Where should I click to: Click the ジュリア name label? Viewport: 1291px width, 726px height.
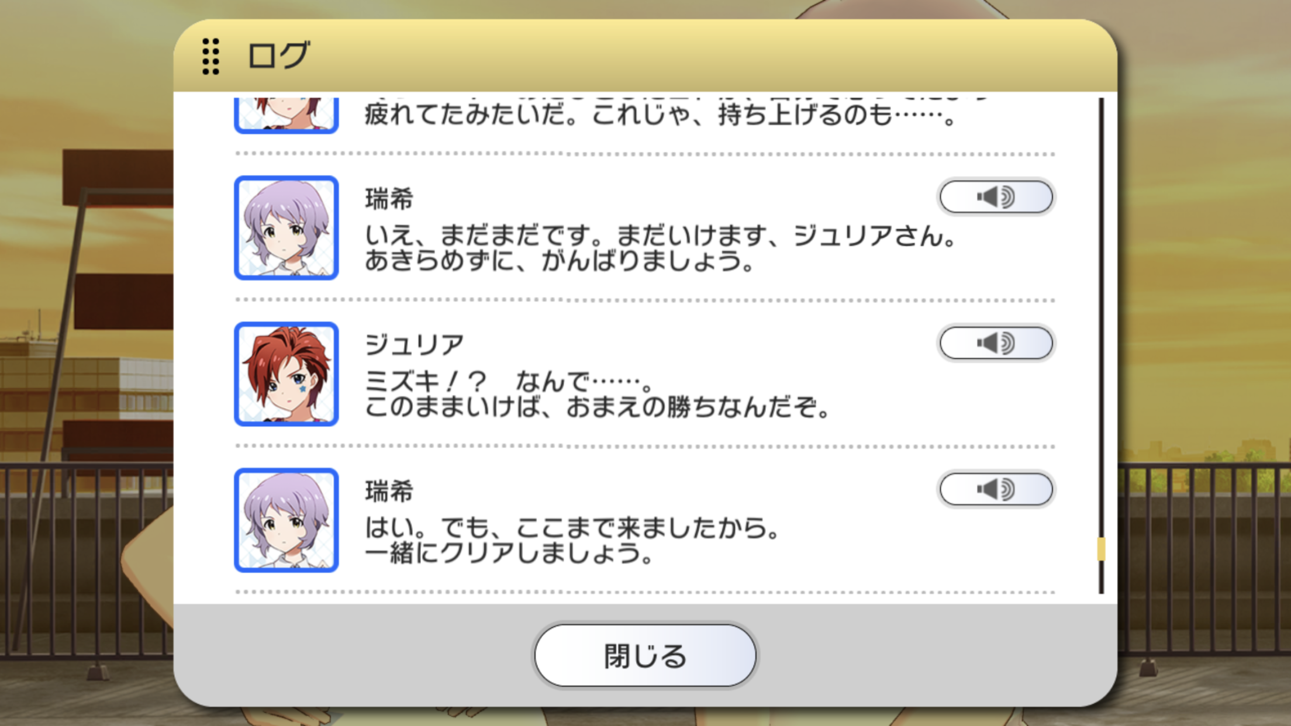pyautogui.click(x=415, y=345)
